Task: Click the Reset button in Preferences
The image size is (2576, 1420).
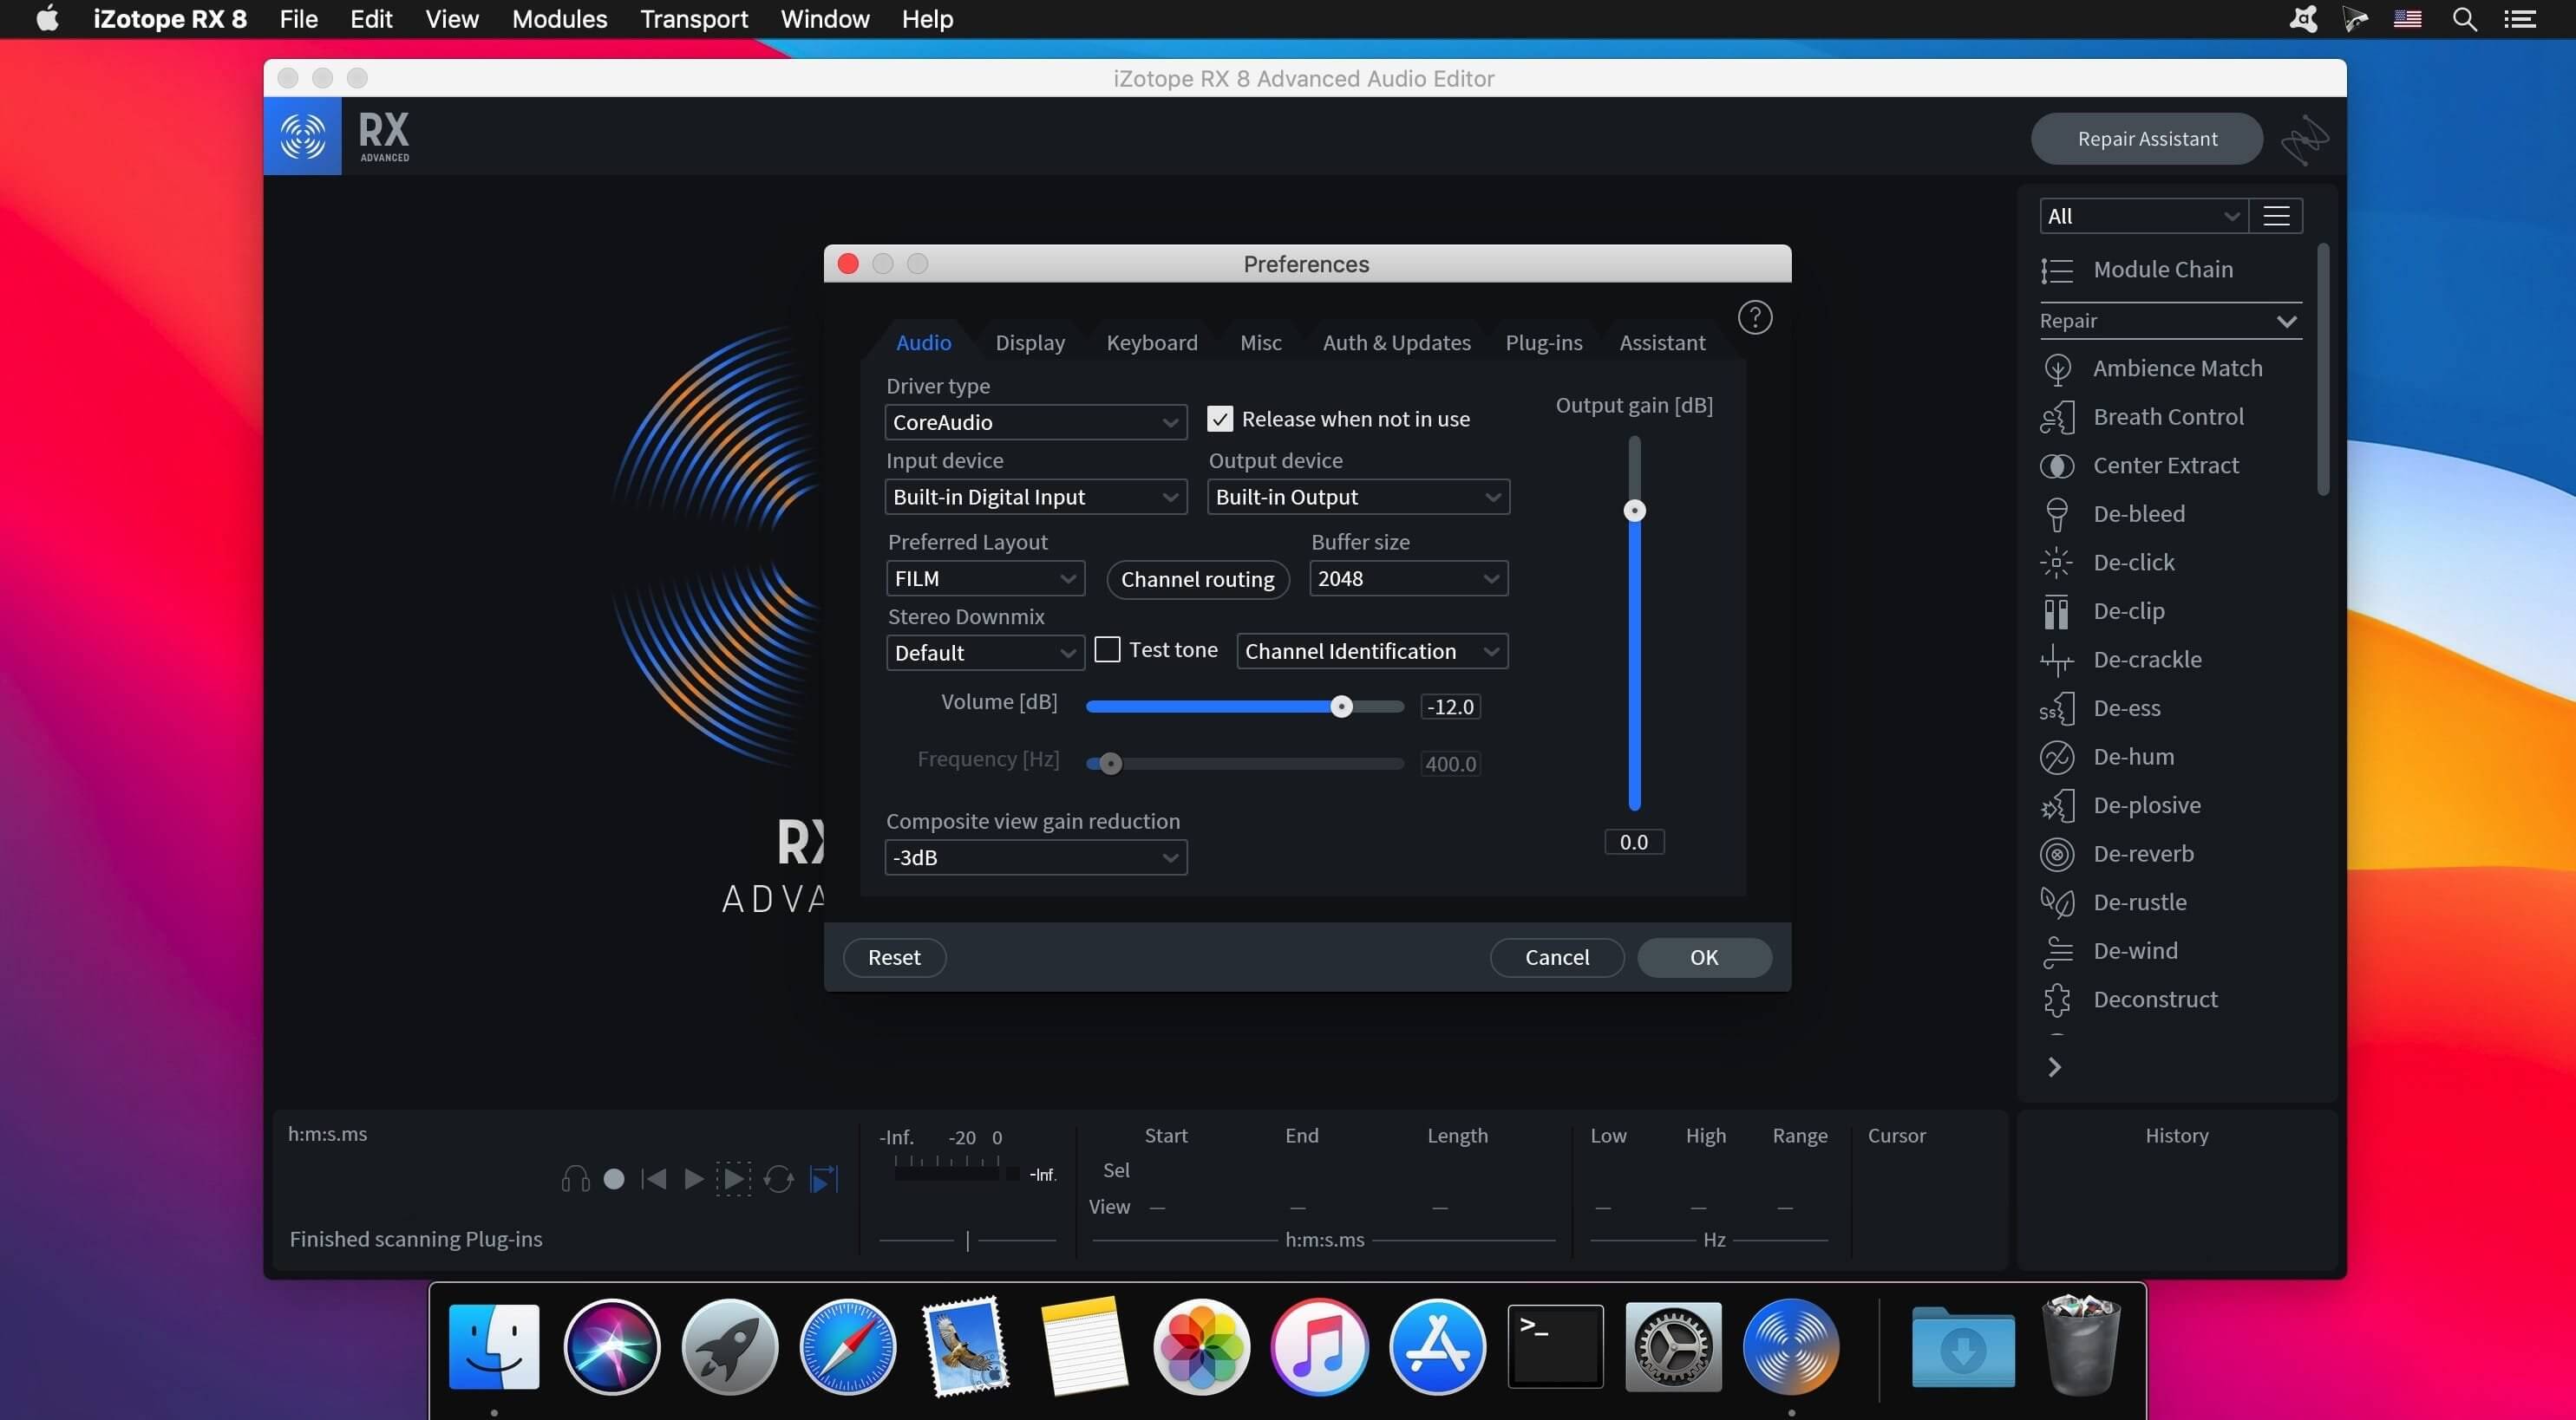Action: tap(894, 957)
